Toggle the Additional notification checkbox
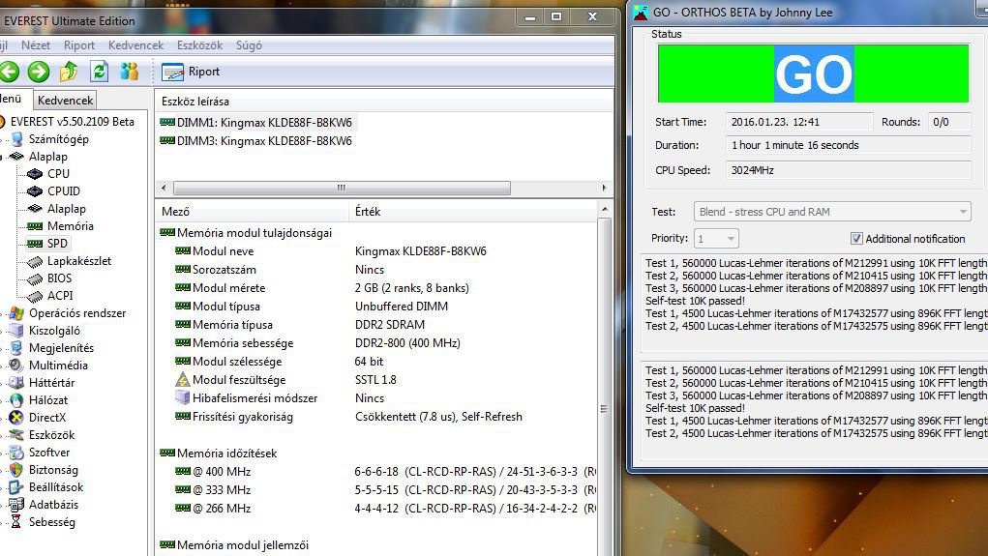 click(x=856, y=239)
